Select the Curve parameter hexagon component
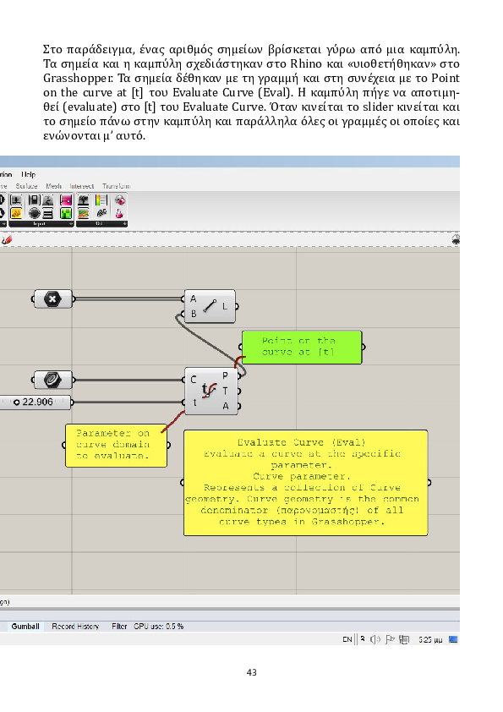 (x=52, y=380)
